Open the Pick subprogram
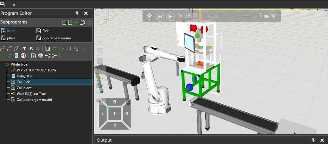Image resolution: width=328 pixels, height=144 pixels. point(45,31)
